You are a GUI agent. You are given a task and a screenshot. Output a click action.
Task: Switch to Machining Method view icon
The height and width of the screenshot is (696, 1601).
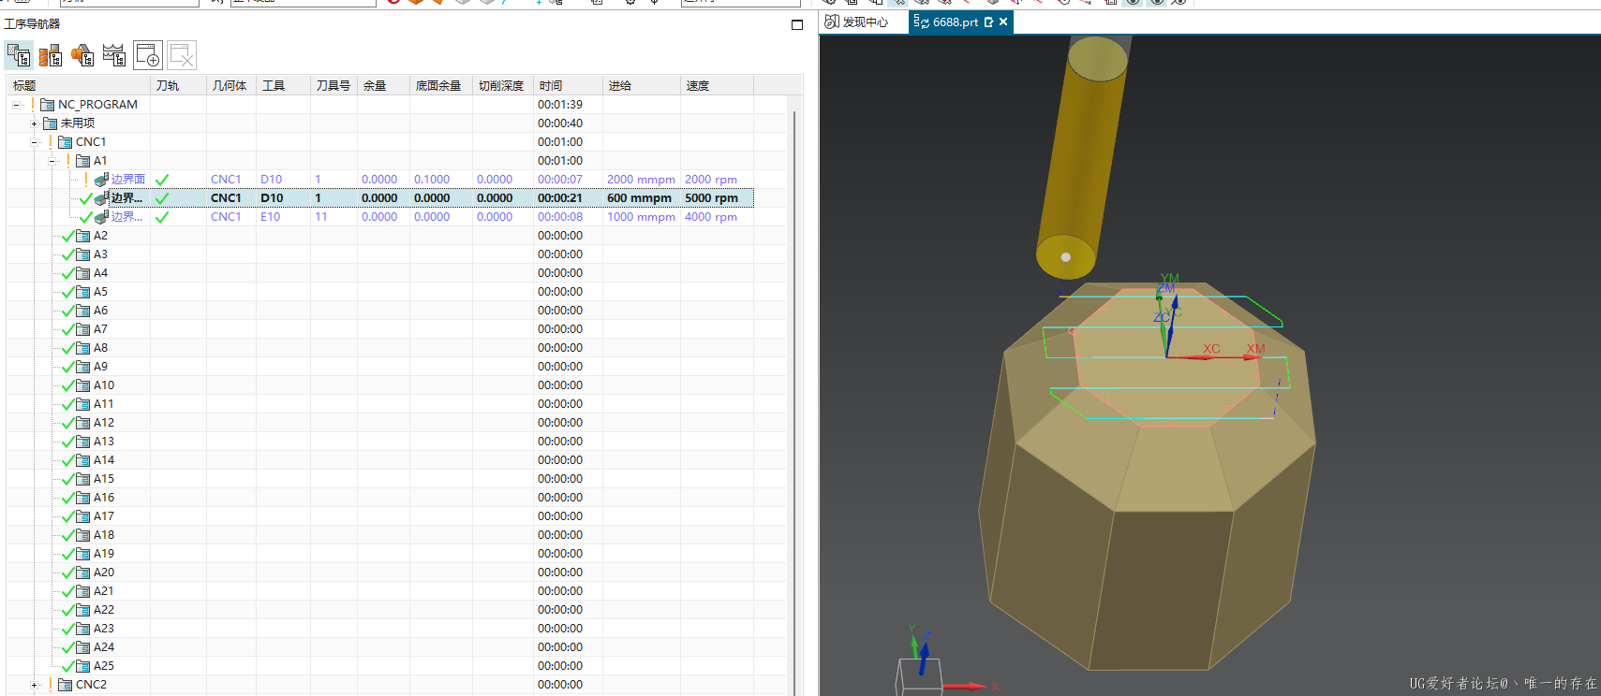click(x=114, y=55)
